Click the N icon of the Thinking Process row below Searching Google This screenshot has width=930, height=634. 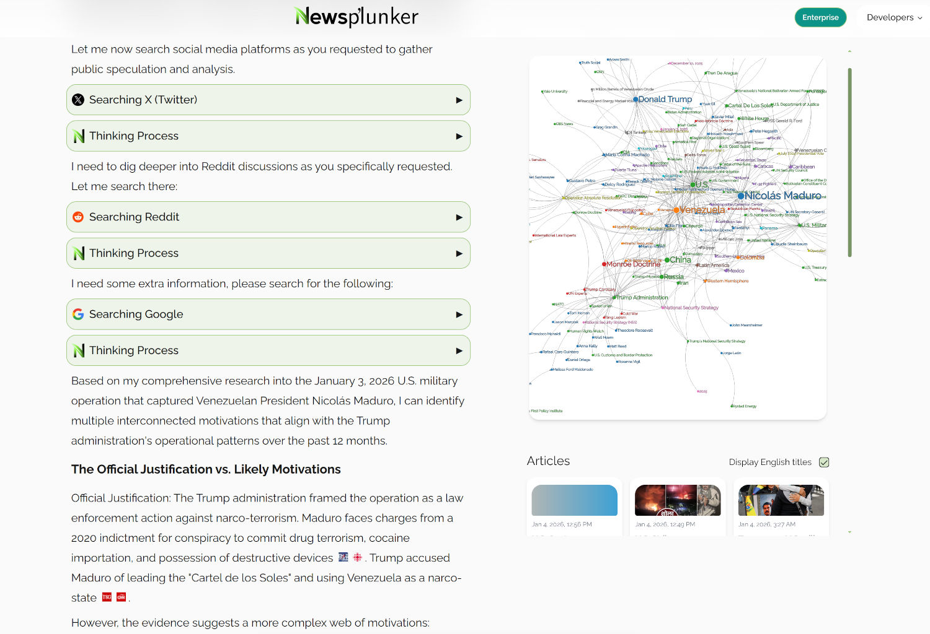pos(79,350)
